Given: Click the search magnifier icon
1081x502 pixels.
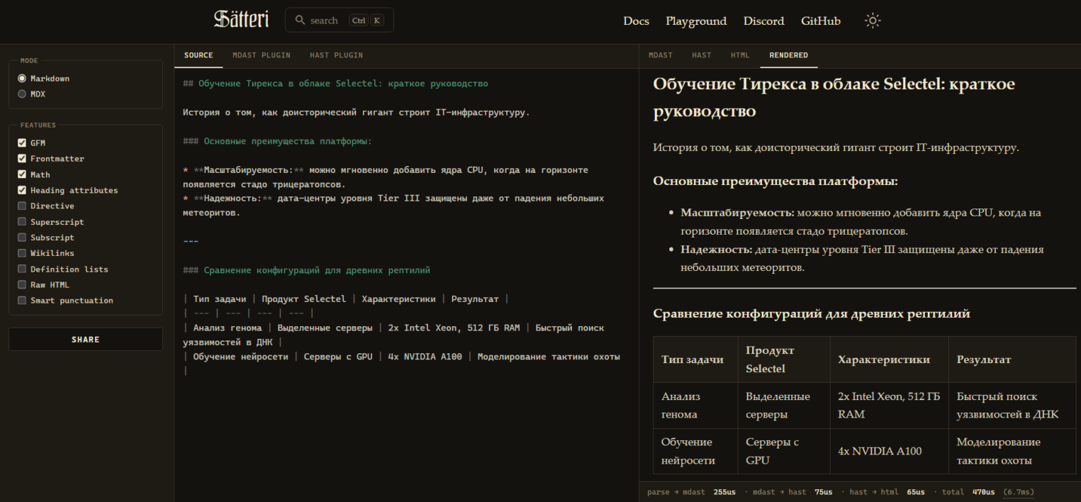Looking at the screenshot, I should 301,20.
